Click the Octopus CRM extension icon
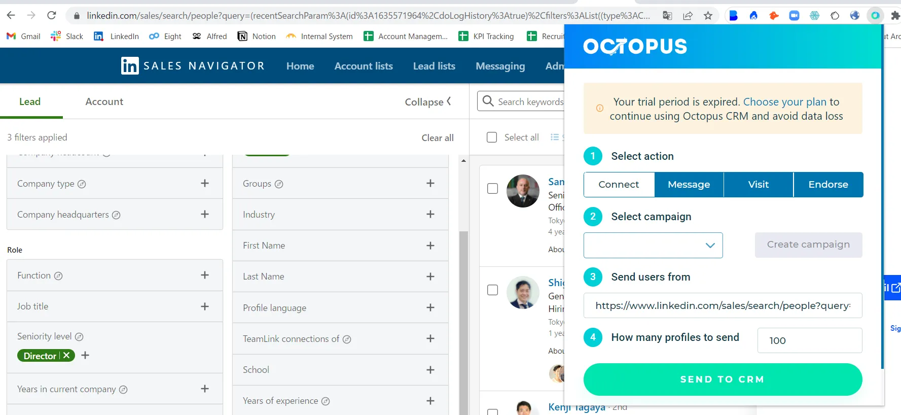 (x=875, y=16)
